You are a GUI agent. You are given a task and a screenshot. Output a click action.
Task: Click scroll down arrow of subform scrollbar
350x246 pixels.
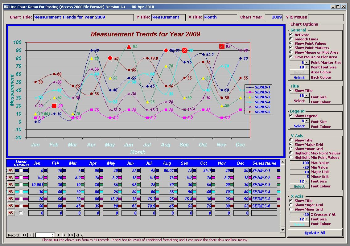(x=282, y=230)
